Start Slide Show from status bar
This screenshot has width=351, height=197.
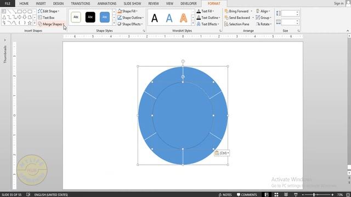coord(296,195)
